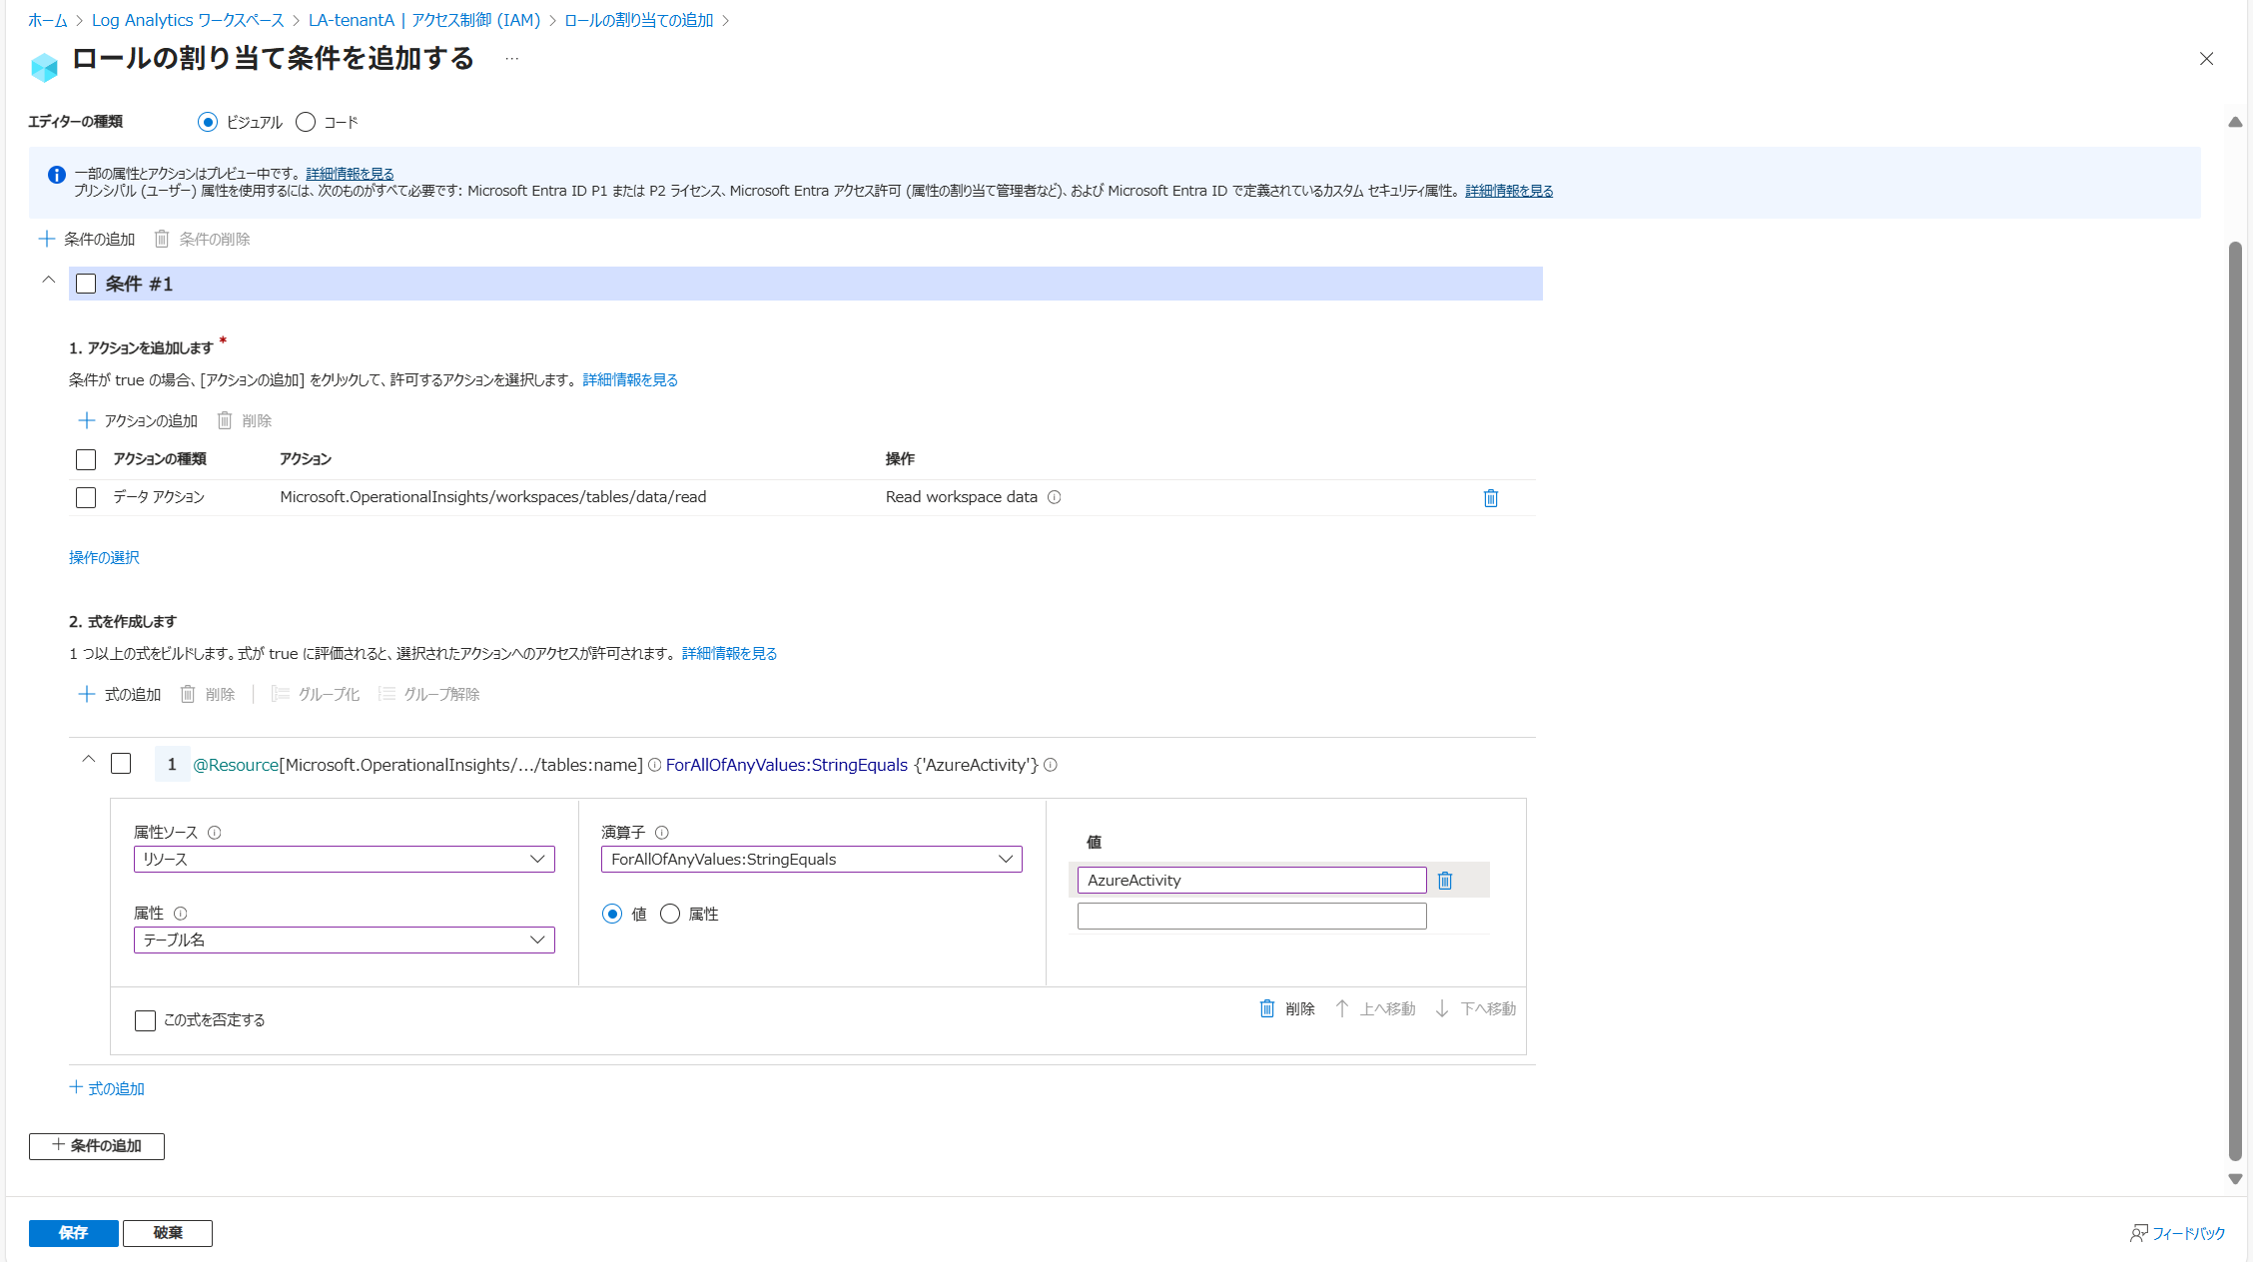Select the 属性 radio under operator
The height and width of the screenshot is (1262, 2253).
point(670,914)
